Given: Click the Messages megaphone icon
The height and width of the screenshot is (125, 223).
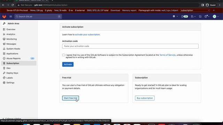Looking at the screenshot, I should click(4, 44).
